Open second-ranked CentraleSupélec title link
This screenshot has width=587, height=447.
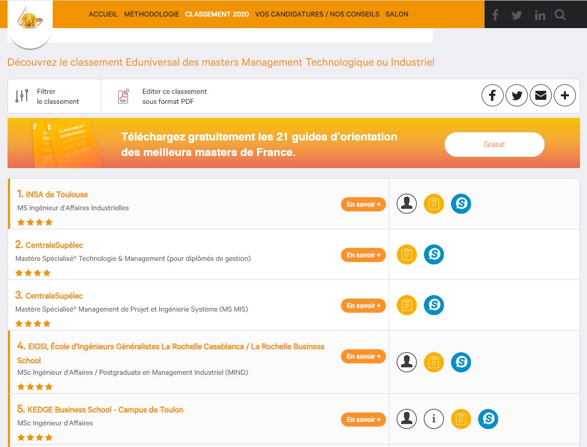click(54, 245)
